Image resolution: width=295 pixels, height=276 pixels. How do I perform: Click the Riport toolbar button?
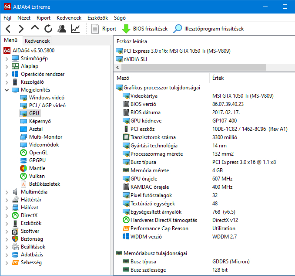pos(104,29)
